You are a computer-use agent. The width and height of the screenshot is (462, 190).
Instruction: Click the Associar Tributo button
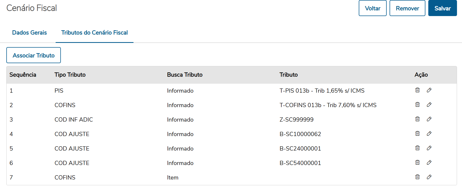pyautogui.click(x=33, y=55)
